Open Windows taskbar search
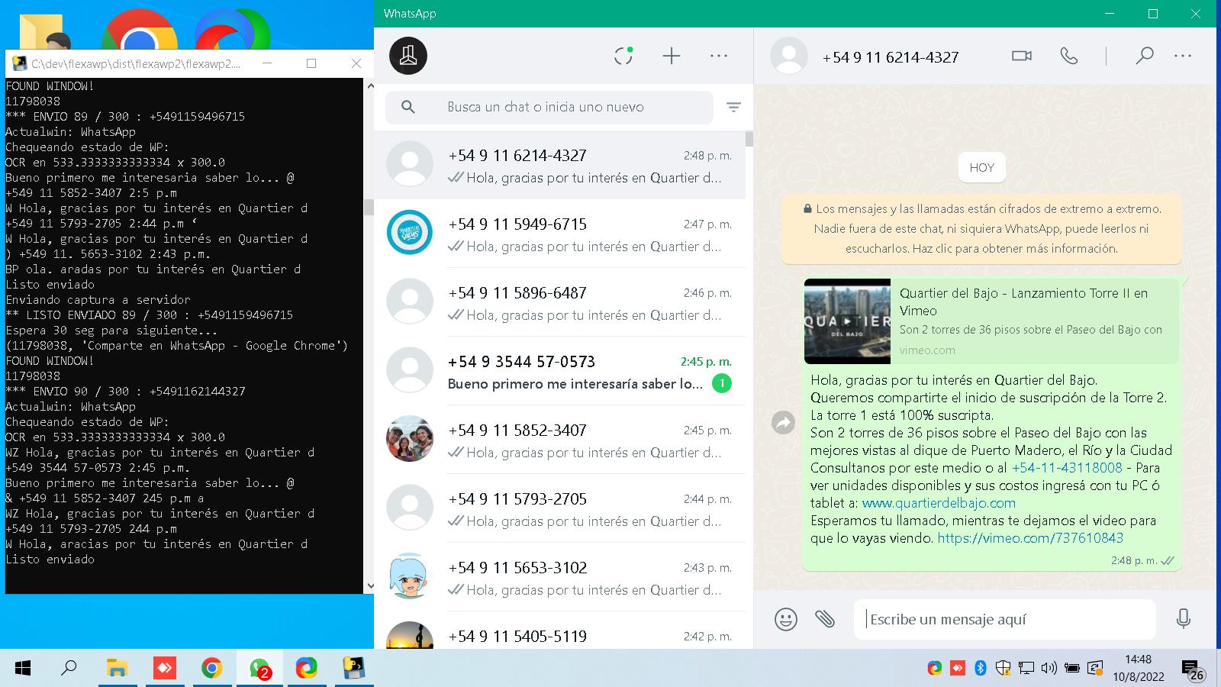Viewport: 1221px width, 687px height. click(x=69, y=669)
